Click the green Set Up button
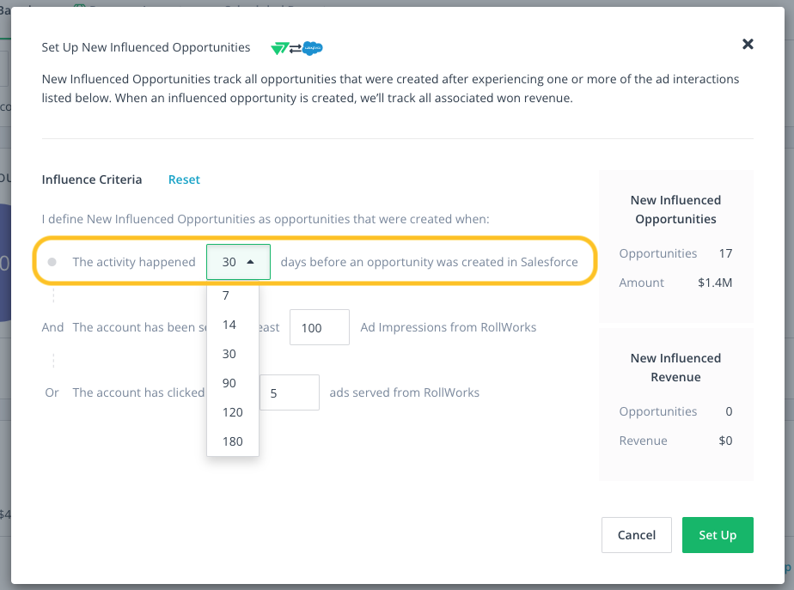794x590 pixels. (x=718, y=535)
